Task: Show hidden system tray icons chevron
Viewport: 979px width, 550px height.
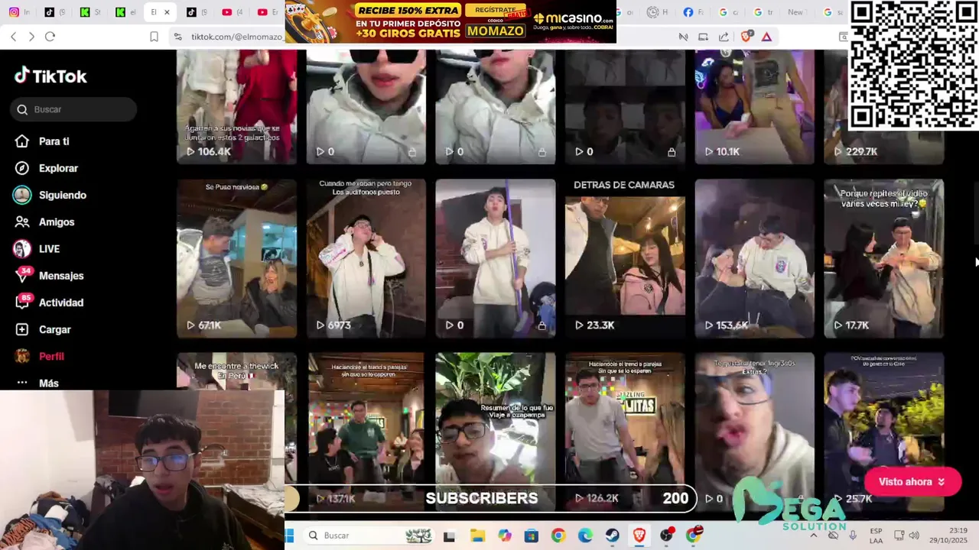Action: click(x=813, y=535)
